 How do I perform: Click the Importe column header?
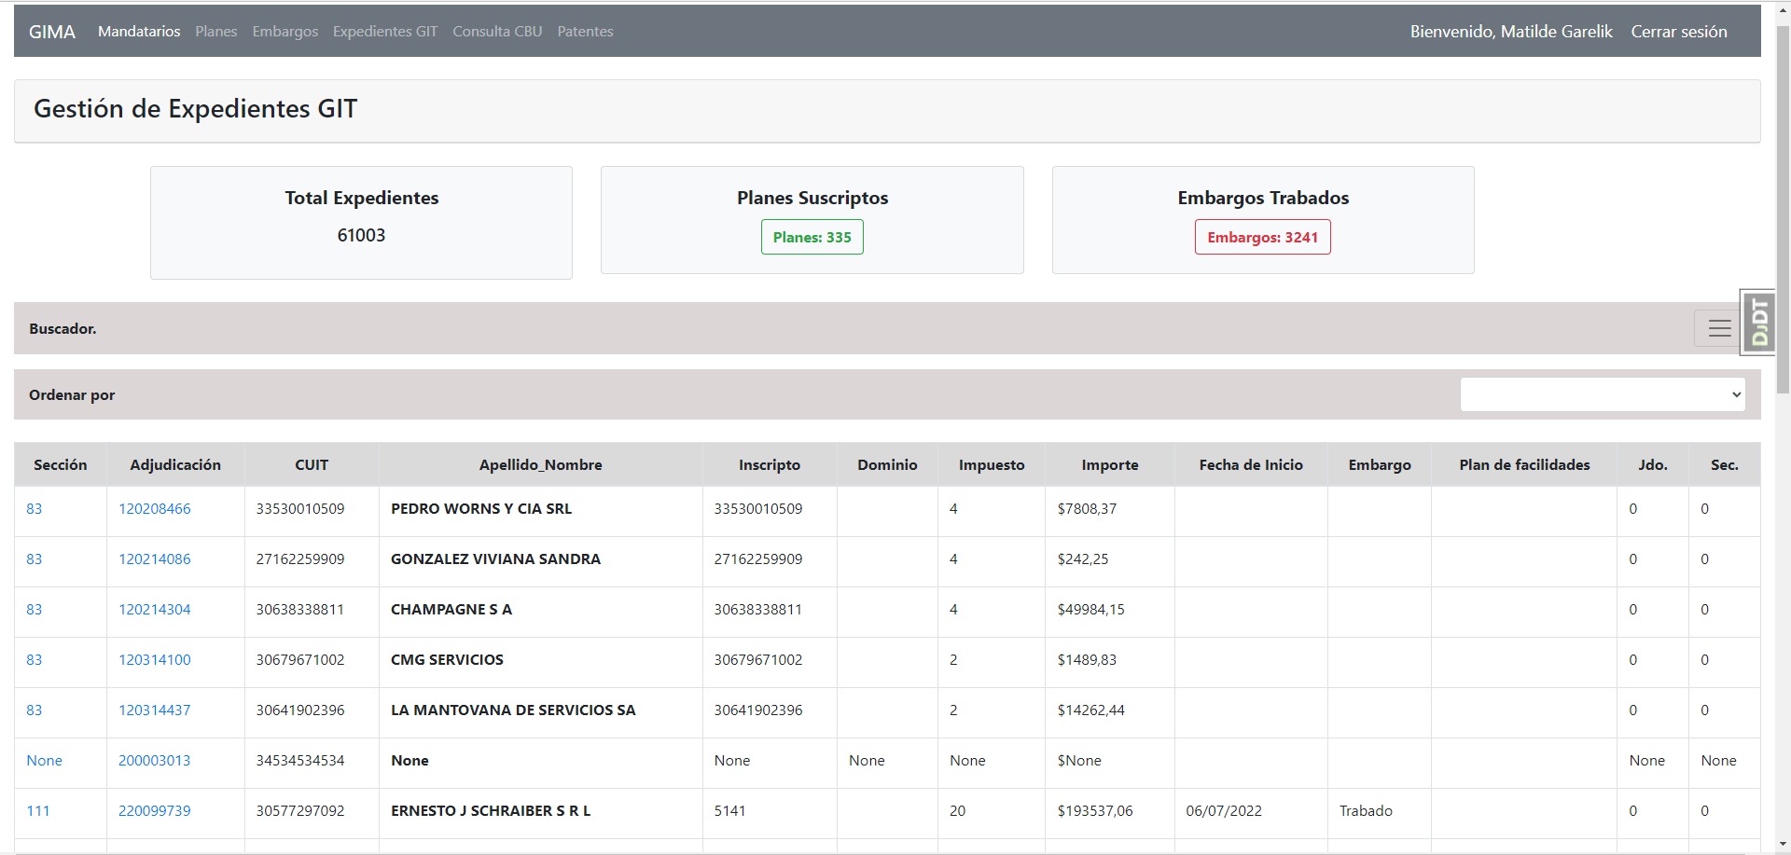pyautogui.click(x=1110, y=464)
